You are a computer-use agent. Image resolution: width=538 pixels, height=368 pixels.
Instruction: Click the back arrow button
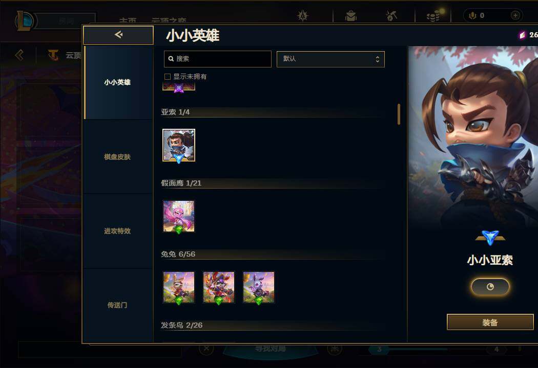118,35
